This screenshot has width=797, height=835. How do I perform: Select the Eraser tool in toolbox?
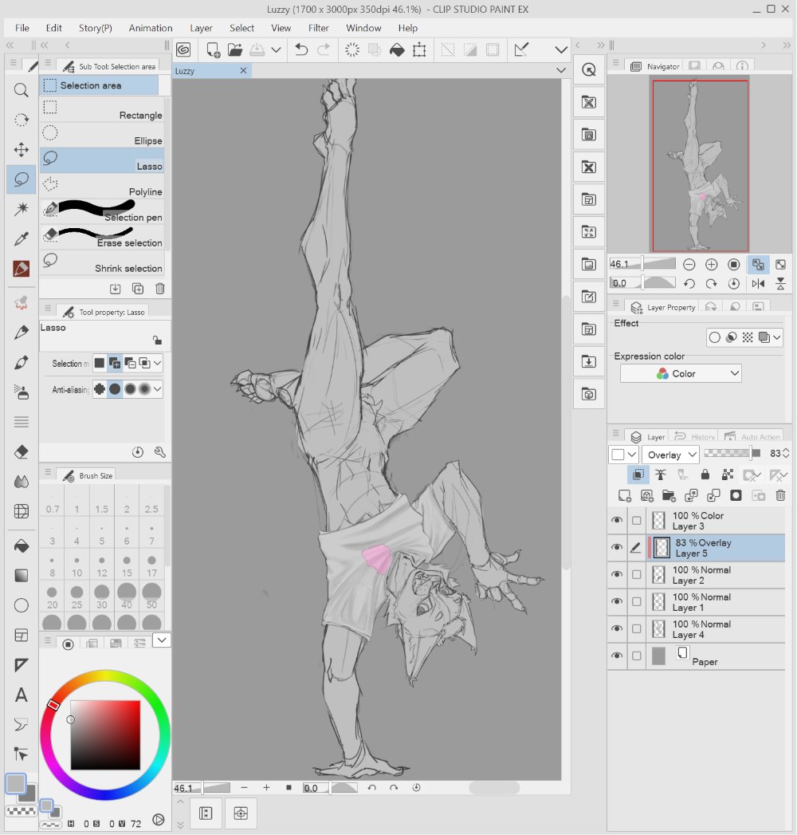(22, 452)
